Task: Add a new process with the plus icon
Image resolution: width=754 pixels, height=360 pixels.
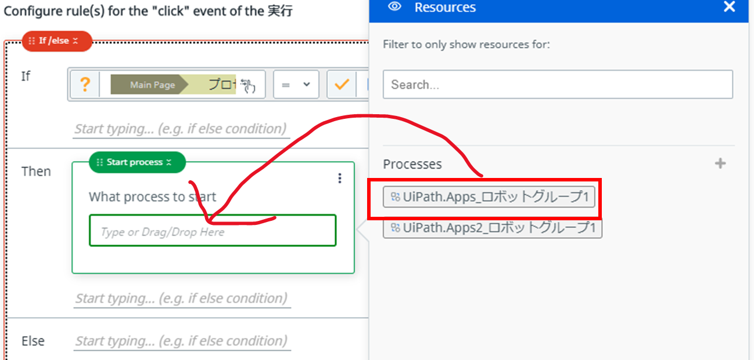Action: pos(720,163)
